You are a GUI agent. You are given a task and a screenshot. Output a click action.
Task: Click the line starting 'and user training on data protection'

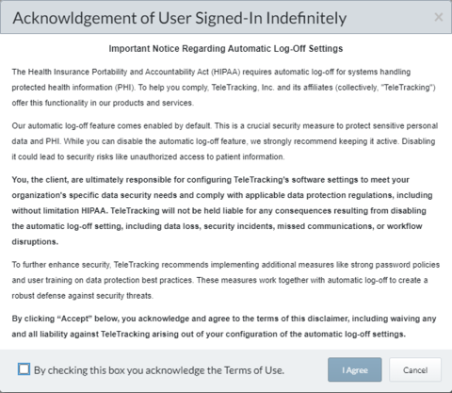pos(219,280)
